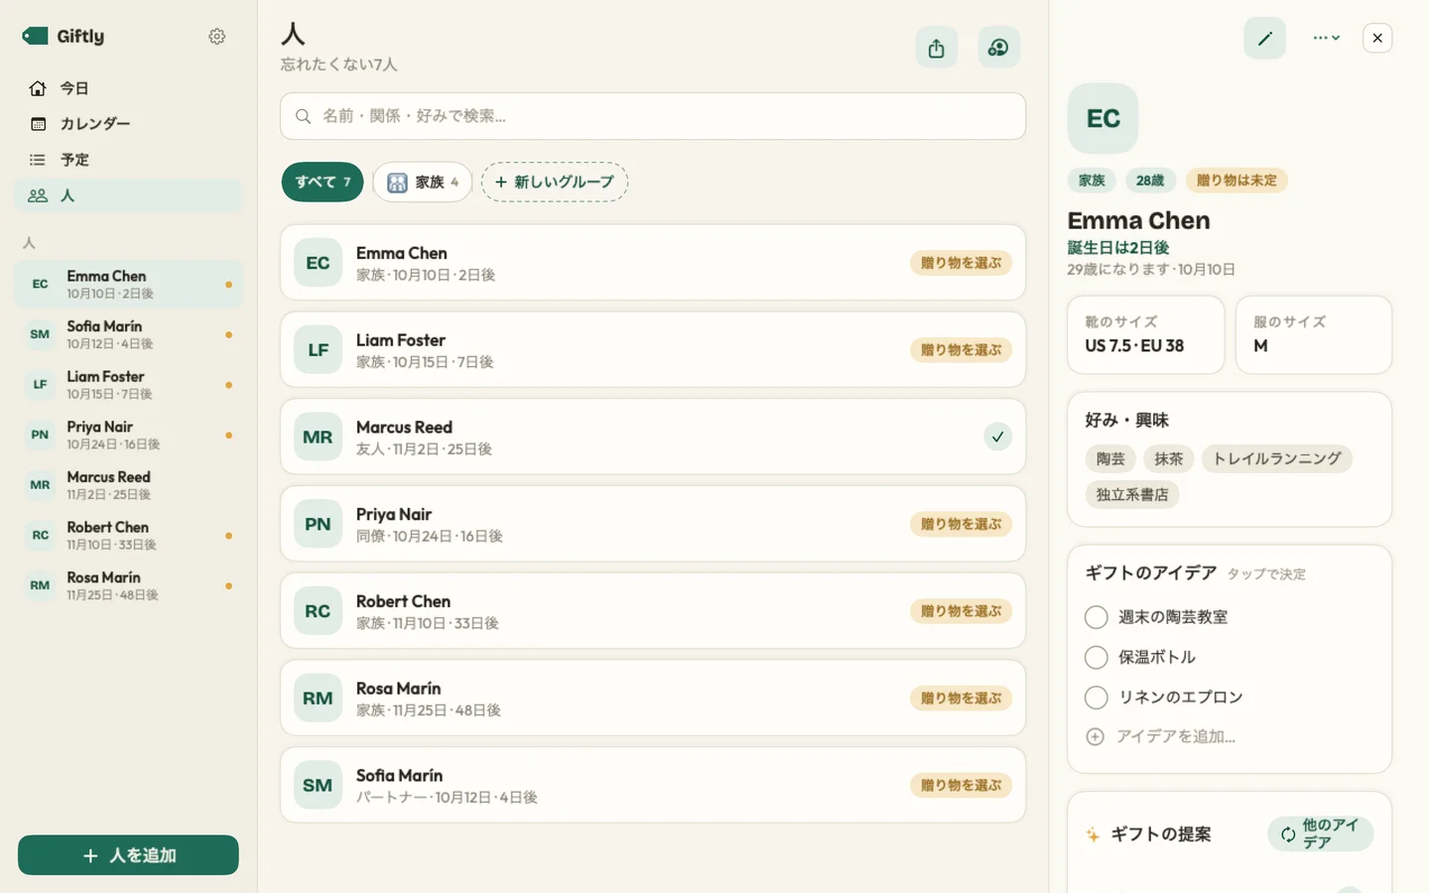Click the トレイルランニング interest tag
The height and width of the screenshot is (893, 1429).
tap(1276, 458)
